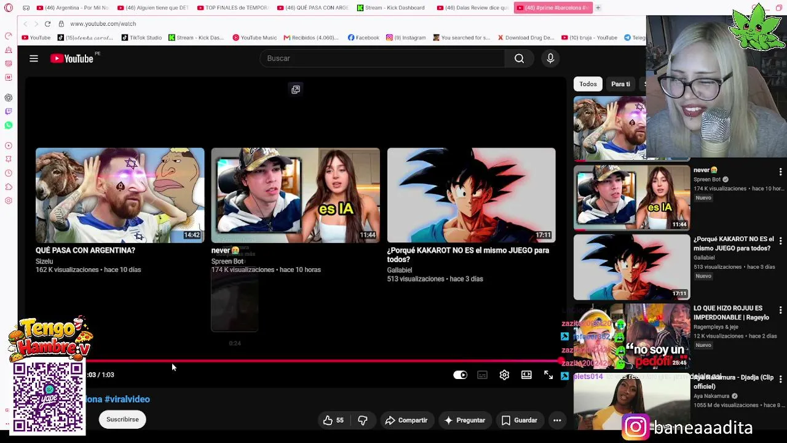
Task: Open sidebar settings gear
Action: coord(9,200)
